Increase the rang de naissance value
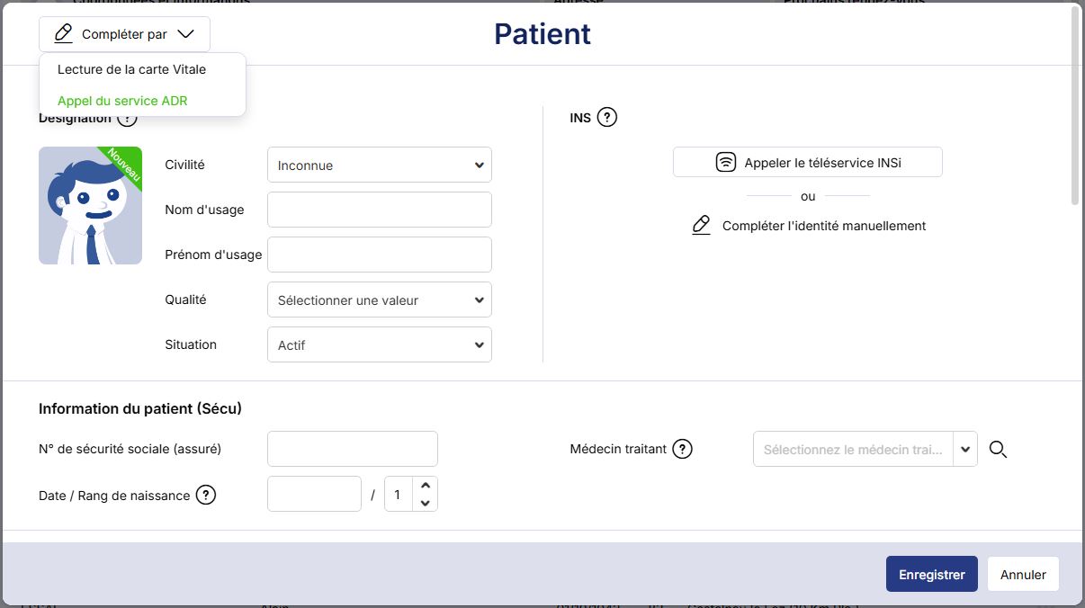The width and height of the screenshot is (1085, 608). click(426, 486)
